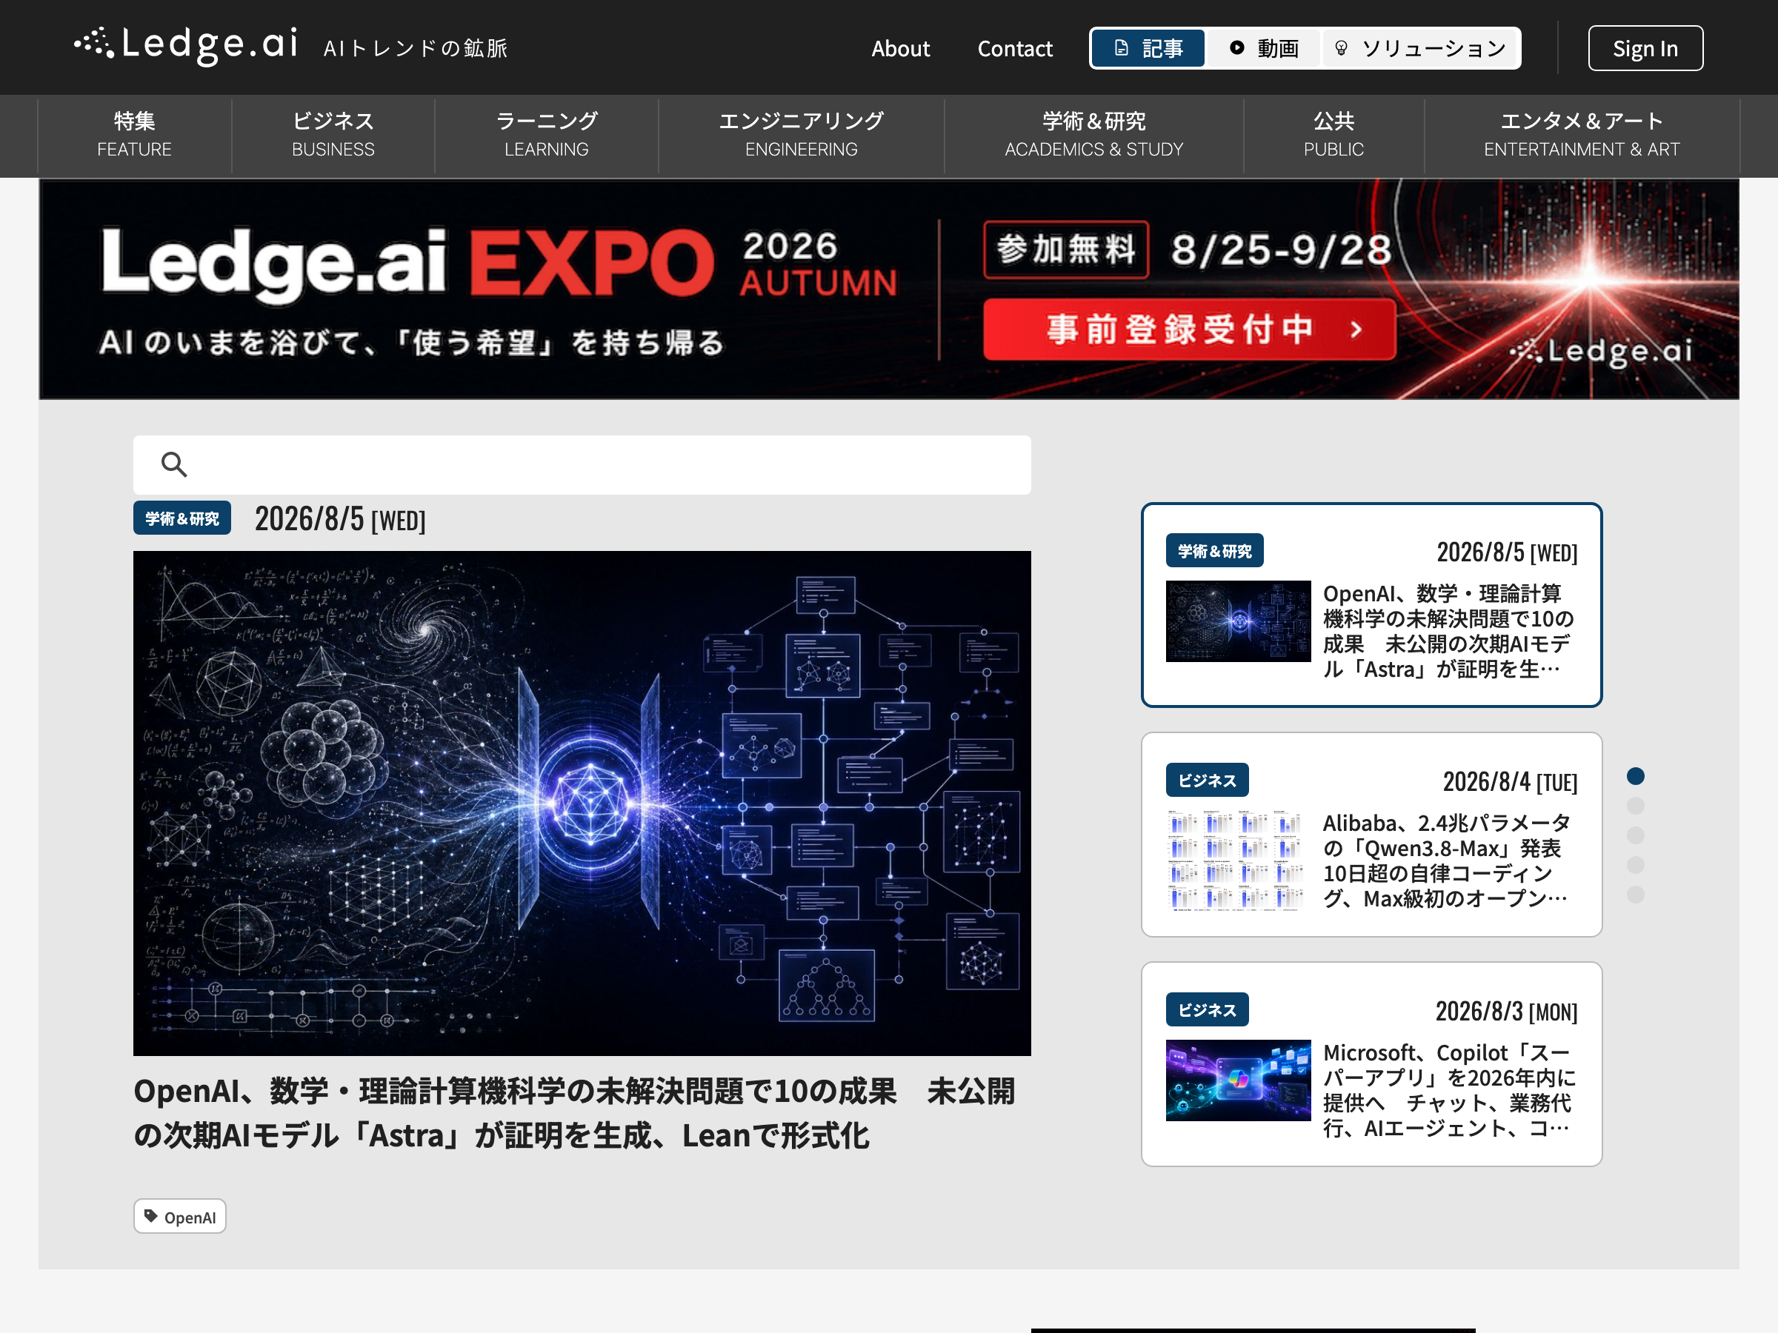Click the 2026/8/4 [TUE] date text
This screenshot has width=1778, height=1333.
pyautogui.click(x=1510, y=781)
